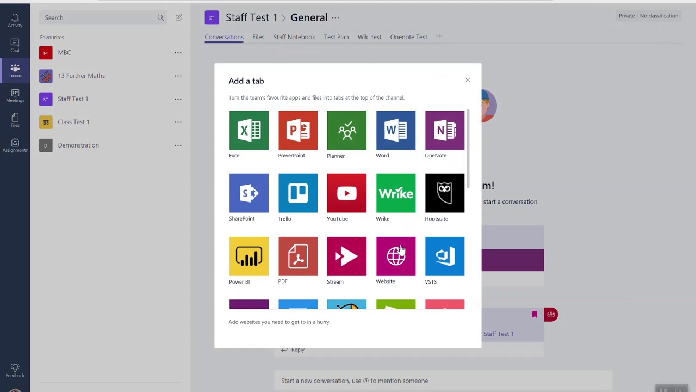
Task: Choose the PowerPoint tab app
Action: (298, 130)
